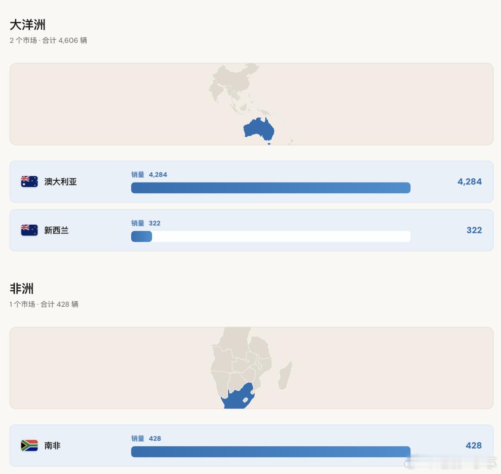Click the 大洋洲 section heading
501x474 pixels.
tap(27, 25)
